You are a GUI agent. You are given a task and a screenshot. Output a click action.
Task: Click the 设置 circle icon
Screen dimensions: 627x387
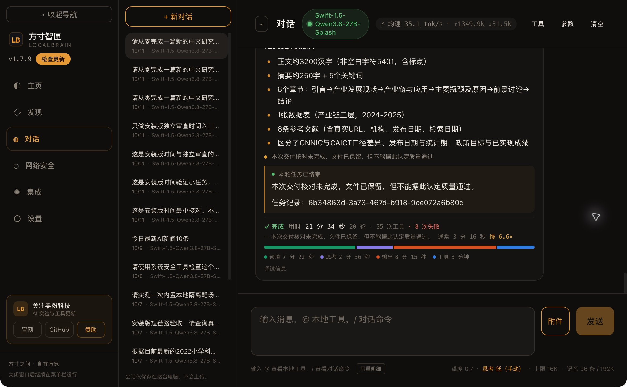point(17,218)
